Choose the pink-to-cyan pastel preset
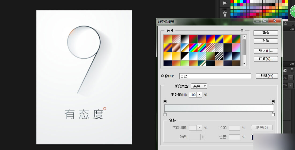Image resolution: width=295 pixels, height=150 pixels. 236,48
